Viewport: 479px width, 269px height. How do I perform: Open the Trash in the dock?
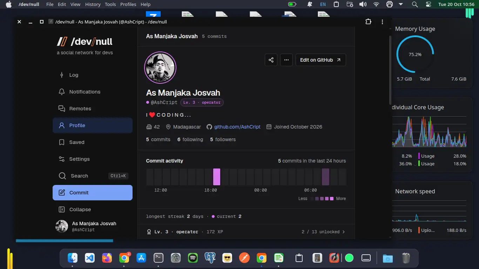pos(406,258)
